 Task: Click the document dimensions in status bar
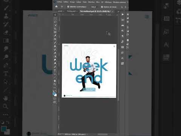tap(75, 134)
